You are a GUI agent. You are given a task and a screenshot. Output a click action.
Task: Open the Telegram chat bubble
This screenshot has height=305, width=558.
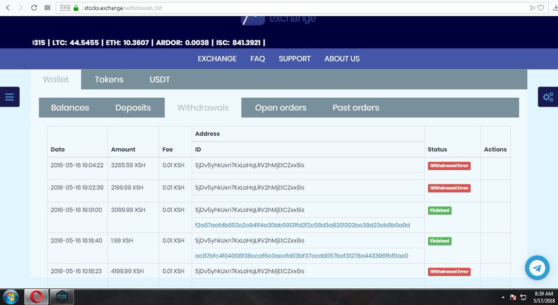(x=538, y=267)
